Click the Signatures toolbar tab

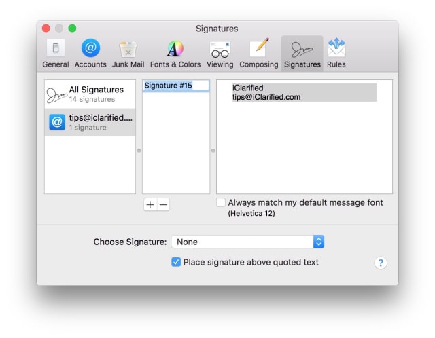pos(302,54)
